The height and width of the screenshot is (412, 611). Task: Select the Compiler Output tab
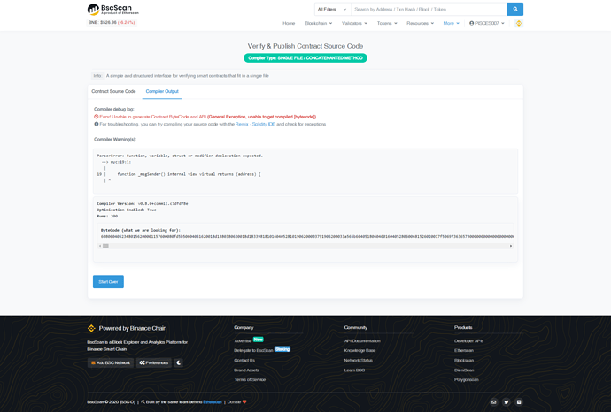click(162, 91)
